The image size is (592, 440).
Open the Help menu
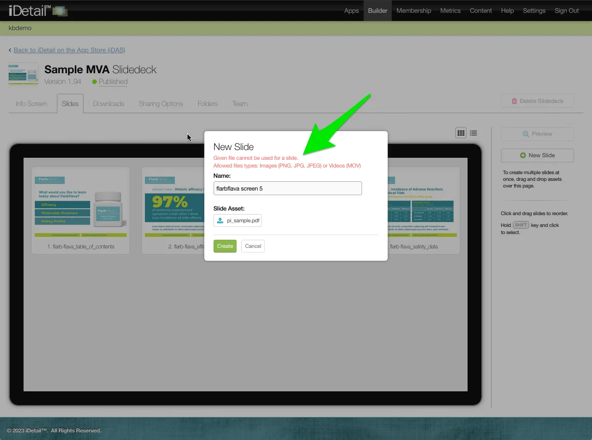click(508, 11)
